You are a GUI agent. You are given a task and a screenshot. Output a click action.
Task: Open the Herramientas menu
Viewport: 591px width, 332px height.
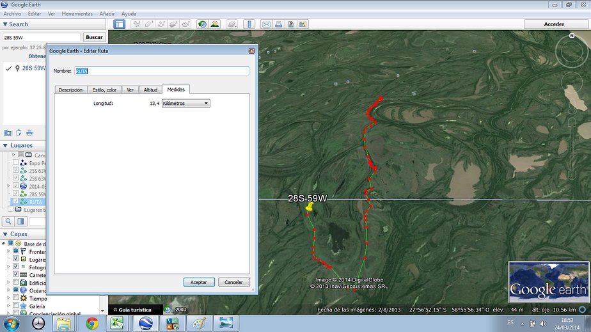[77, 13]
